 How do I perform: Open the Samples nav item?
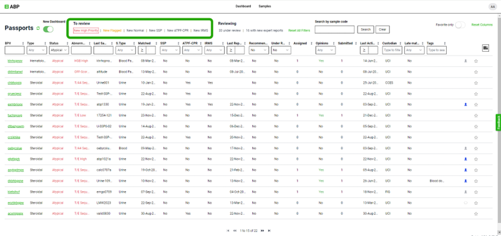pyautogui.click(x=265, y=6)
